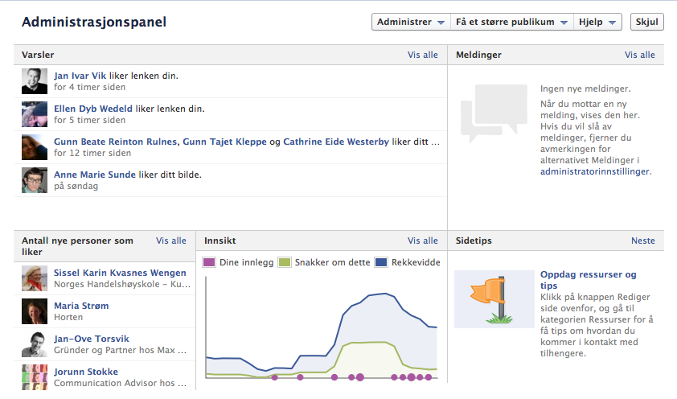
Task: Click Vis alle in Varsler header
Action: pos(423,55)
